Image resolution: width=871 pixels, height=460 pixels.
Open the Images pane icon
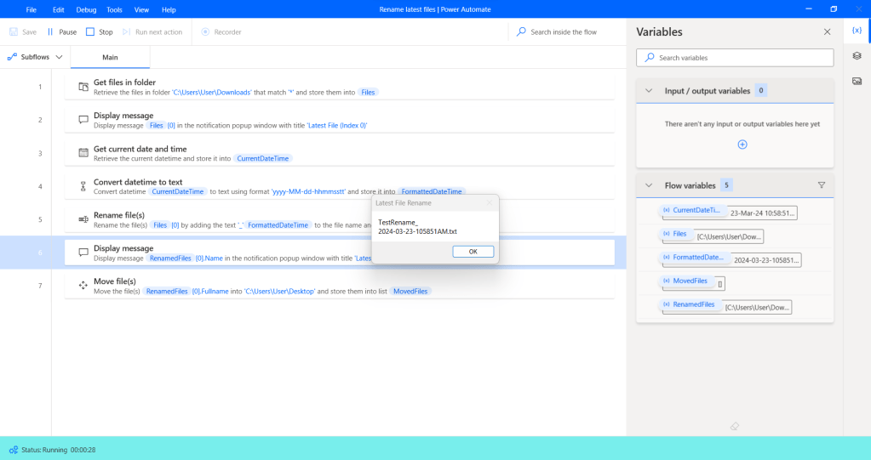tap(857, 81)
